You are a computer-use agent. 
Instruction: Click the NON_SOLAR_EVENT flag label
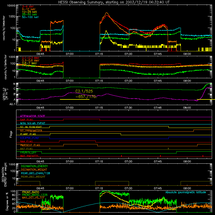(x=33, y=123)
